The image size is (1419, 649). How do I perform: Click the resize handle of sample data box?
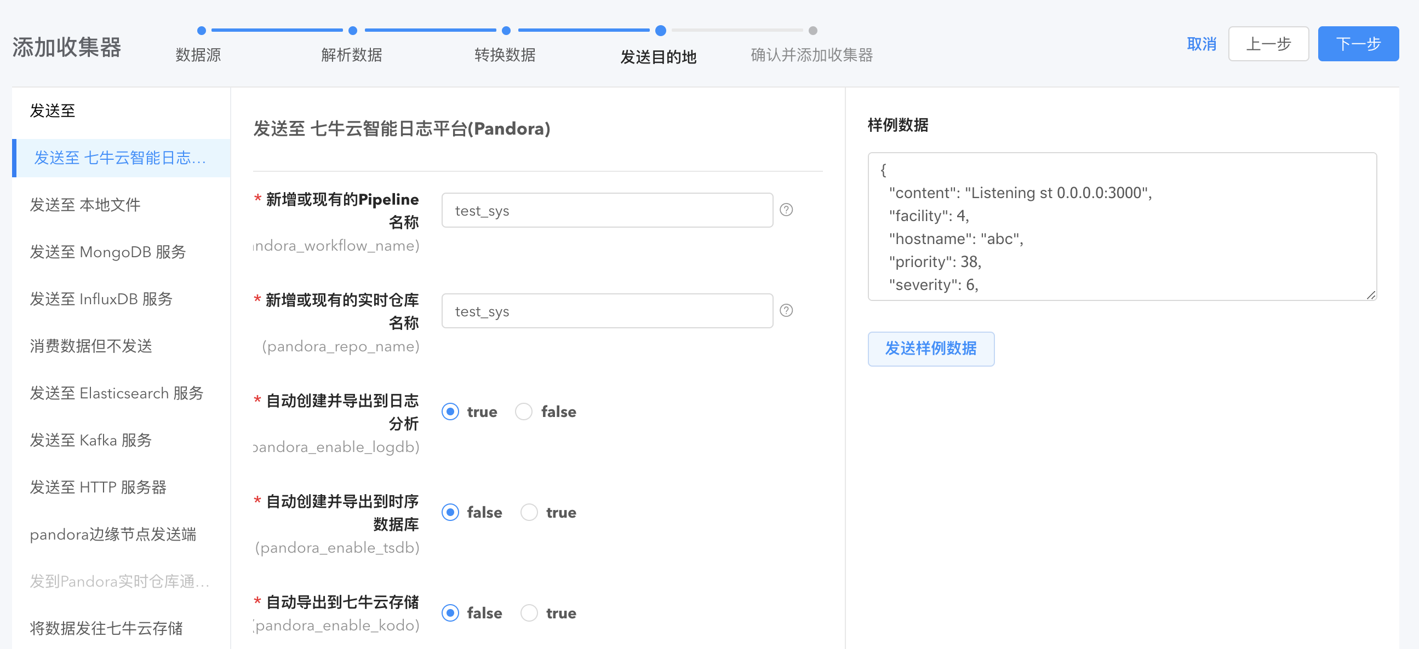1371,295
